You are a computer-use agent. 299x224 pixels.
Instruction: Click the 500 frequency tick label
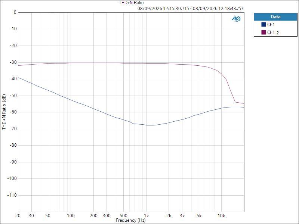[x=123, y=216]
